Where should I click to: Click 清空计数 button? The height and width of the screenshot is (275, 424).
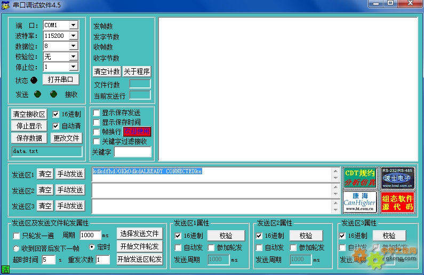pyautogui.click(x=107, y=71)
